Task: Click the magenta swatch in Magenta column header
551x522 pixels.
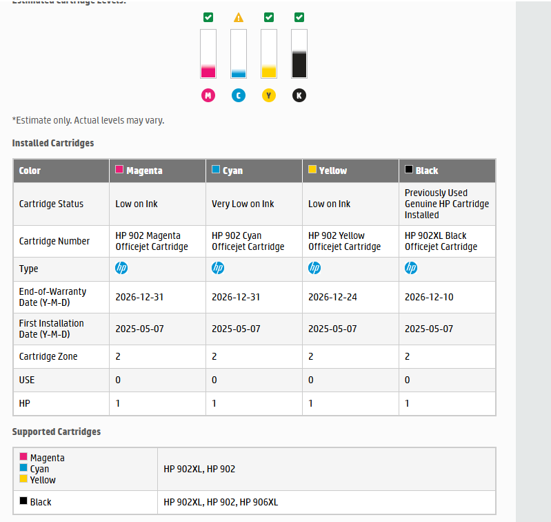Action: [x=119, y=169]
